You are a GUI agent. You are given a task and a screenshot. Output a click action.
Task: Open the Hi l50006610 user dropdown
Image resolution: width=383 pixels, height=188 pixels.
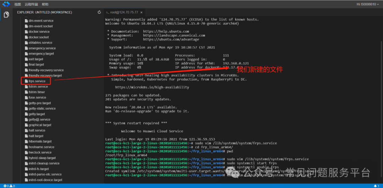click(x=367, y=4)
